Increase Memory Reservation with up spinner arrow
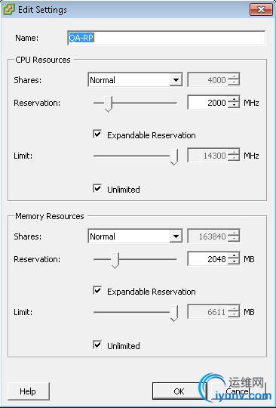The height and width of the screenshot is (408, 276). pos(234,256)
